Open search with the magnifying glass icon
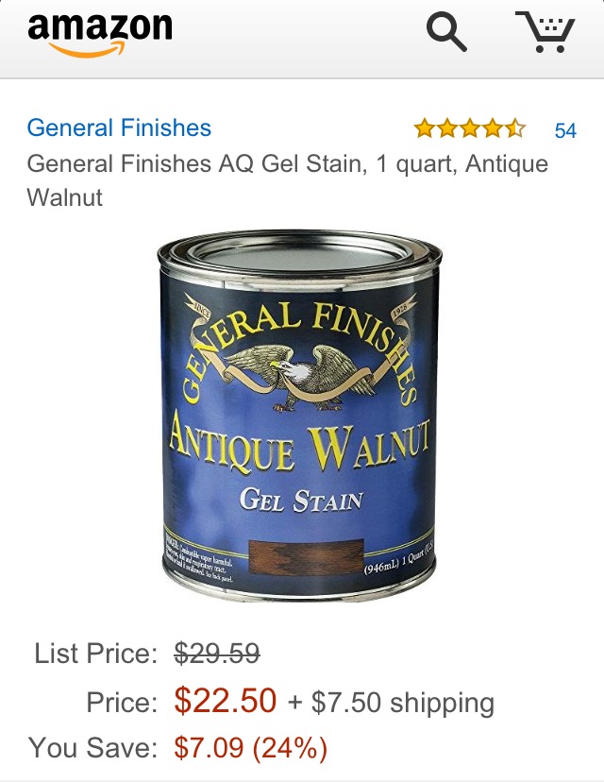Viewport: 604px width, 782px height. pyautogui.click(x=446, y=32)
